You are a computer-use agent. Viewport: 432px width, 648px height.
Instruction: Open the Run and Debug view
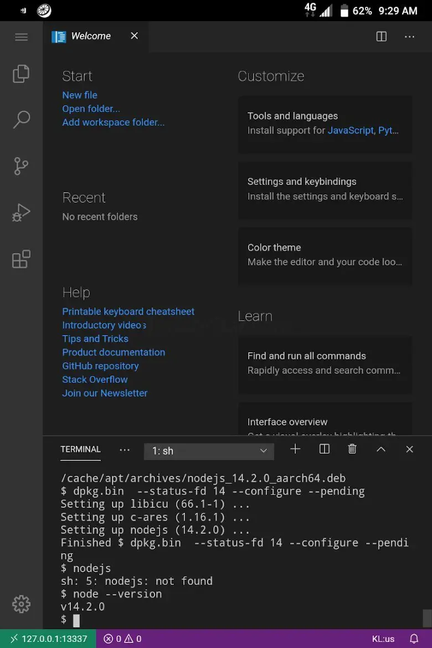(21, 213)
